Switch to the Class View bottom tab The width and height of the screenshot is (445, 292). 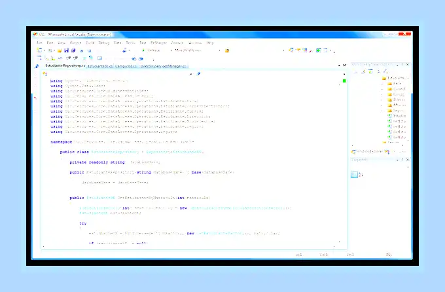(x=395, y=152)
